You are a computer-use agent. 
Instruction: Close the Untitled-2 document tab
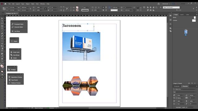pos(17,13)
